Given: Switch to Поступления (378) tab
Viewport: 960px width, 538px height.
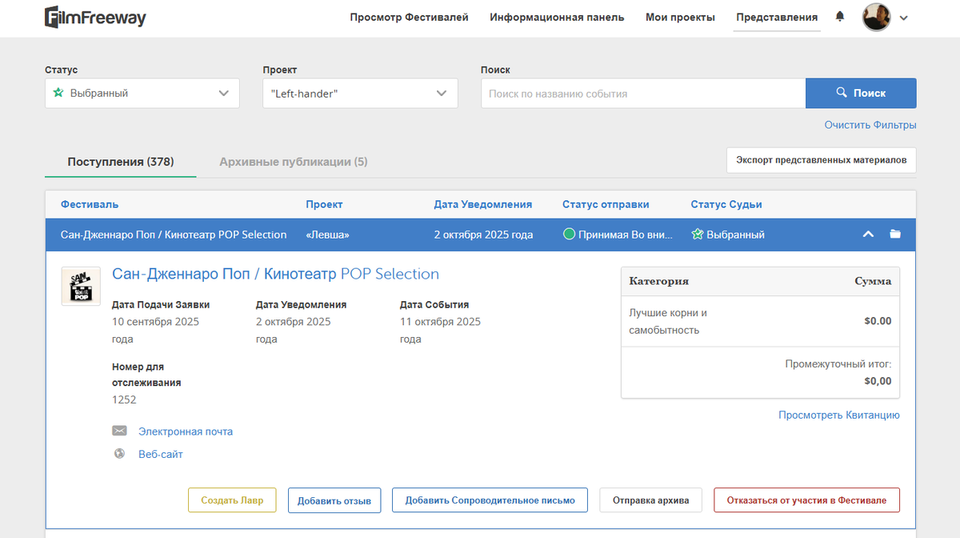Looking at the screenshot, I should point(121,162).
